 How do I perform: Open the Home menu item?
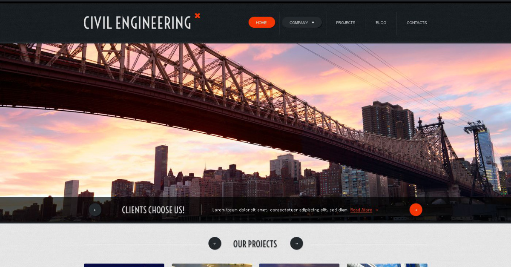pos(261,23)
